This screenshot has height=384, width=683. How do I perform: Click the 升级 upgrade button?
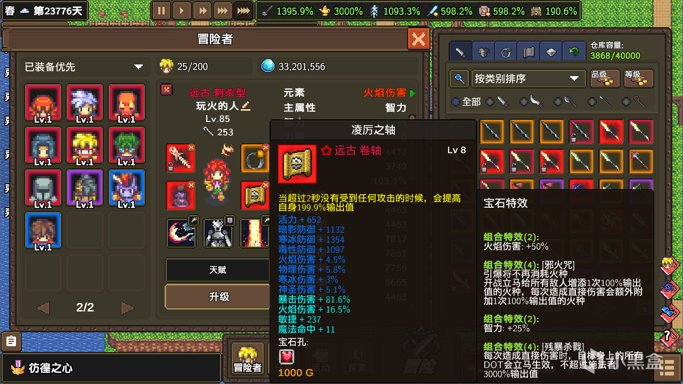[x=218, y=297]
